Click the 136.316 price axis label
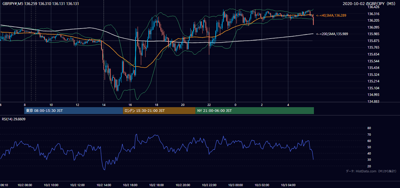Screen dimensions: 400x188 tap(373, 14)
